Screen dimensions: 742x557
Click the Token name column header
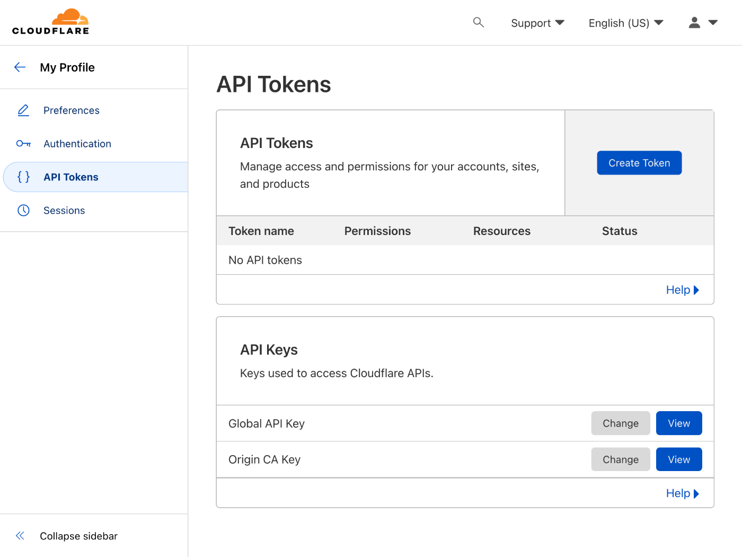[261, 231]
